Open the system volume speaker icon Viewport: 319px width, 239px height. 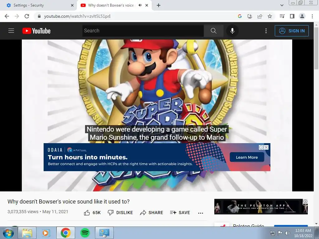coord(288,233)
